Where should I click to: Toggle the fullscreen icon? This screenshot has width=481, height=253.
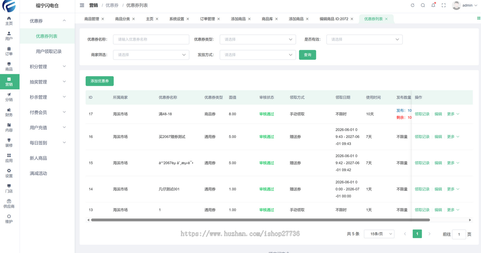[444, 5]
